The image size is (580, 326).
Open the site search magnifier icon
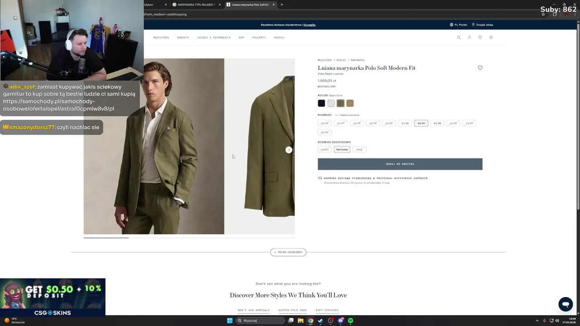pos(459,37)
